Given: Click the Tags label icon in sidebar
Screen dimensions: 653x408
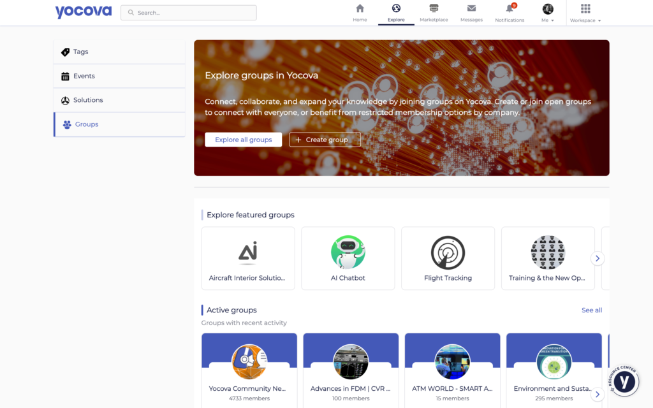Looking at the screenshot, I should (66, 52).
